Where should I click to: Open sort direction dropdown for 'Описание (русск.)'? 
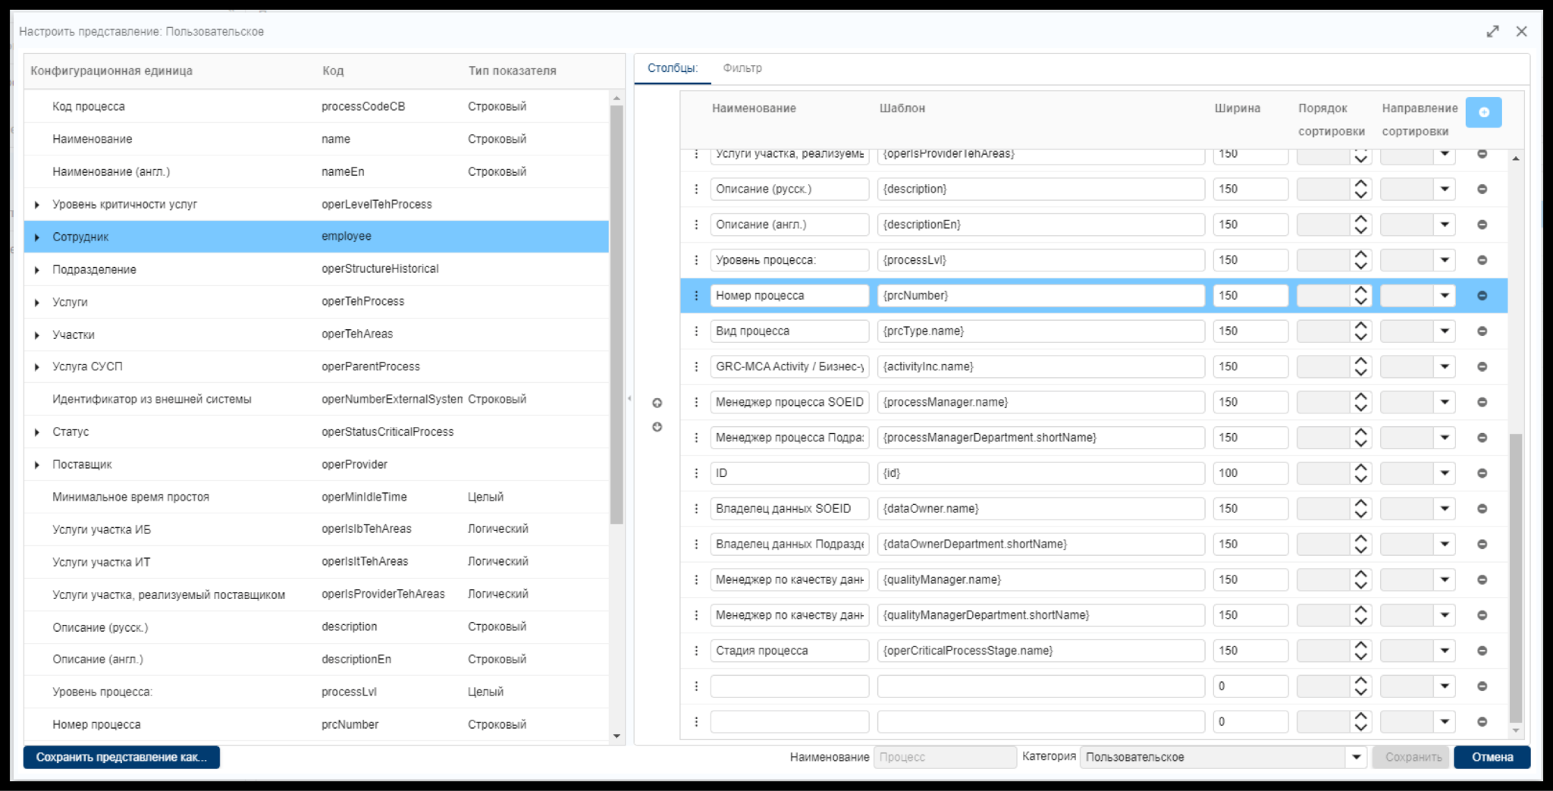(x=1445, y=189)
